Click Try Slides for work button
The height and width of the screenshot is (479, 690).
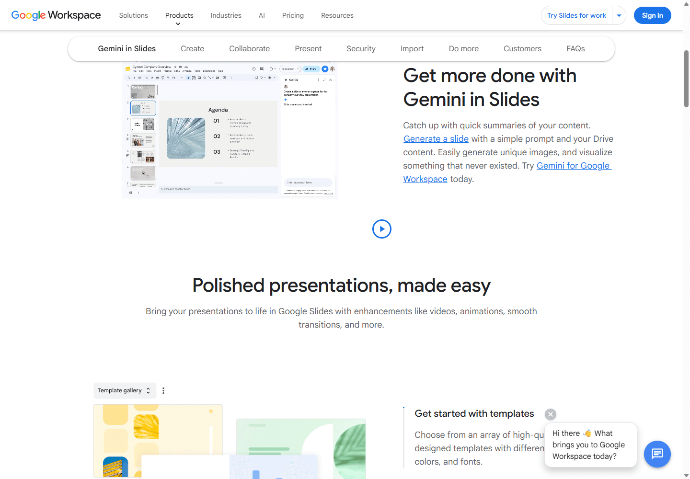click(577, 15)
